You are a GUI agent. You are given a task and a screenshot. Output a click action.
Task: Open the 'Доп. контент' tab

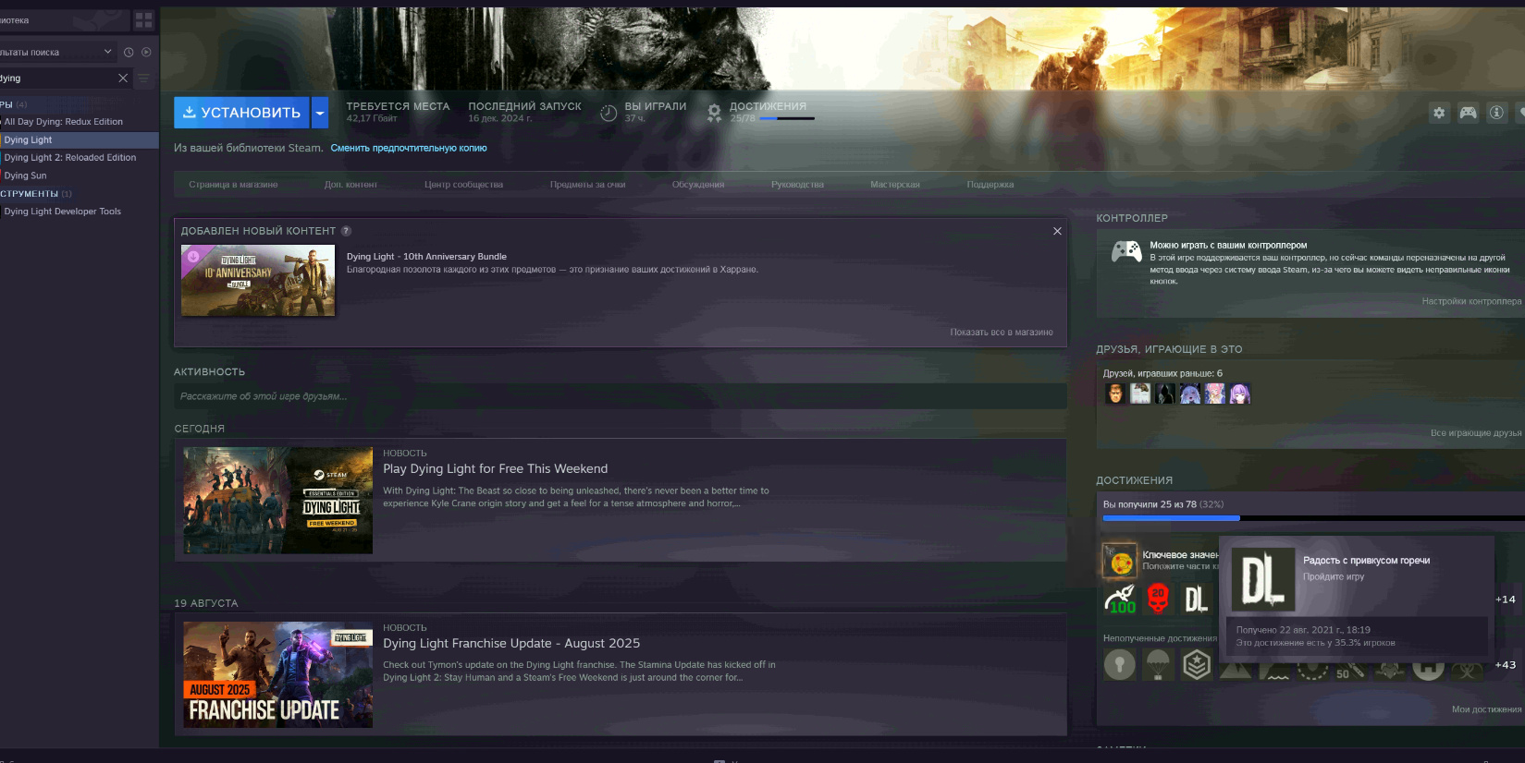351,185
